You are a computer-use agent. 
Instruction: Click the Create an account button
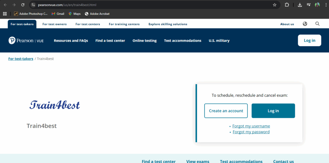[x=226, y=111]
